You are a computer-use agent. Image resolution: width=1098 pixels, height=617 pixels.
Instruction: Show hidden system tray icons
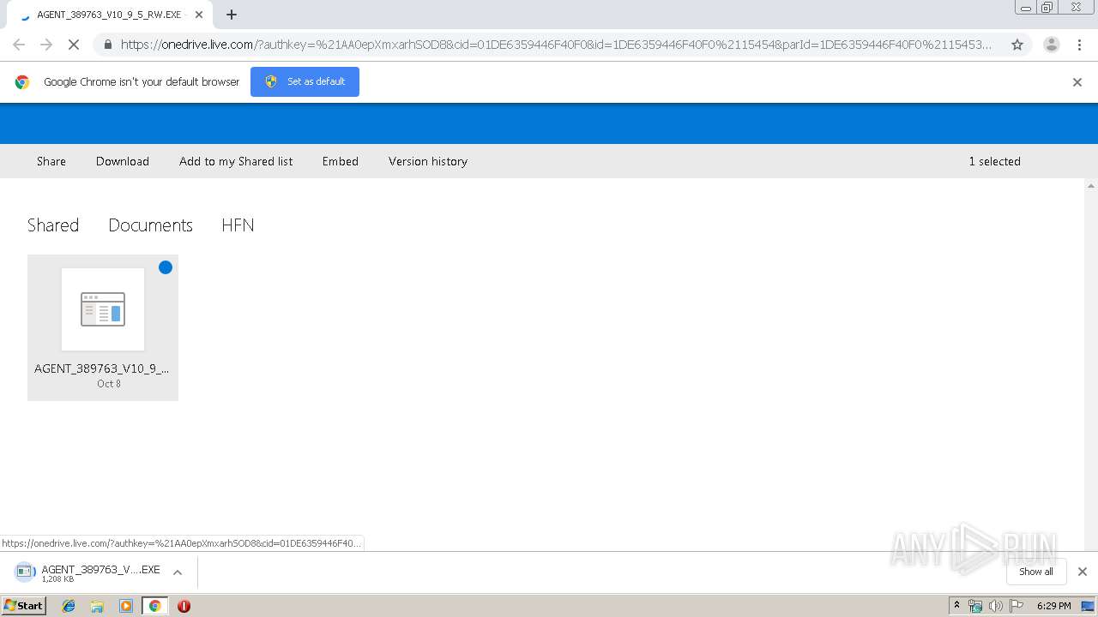tap(956, 606)
